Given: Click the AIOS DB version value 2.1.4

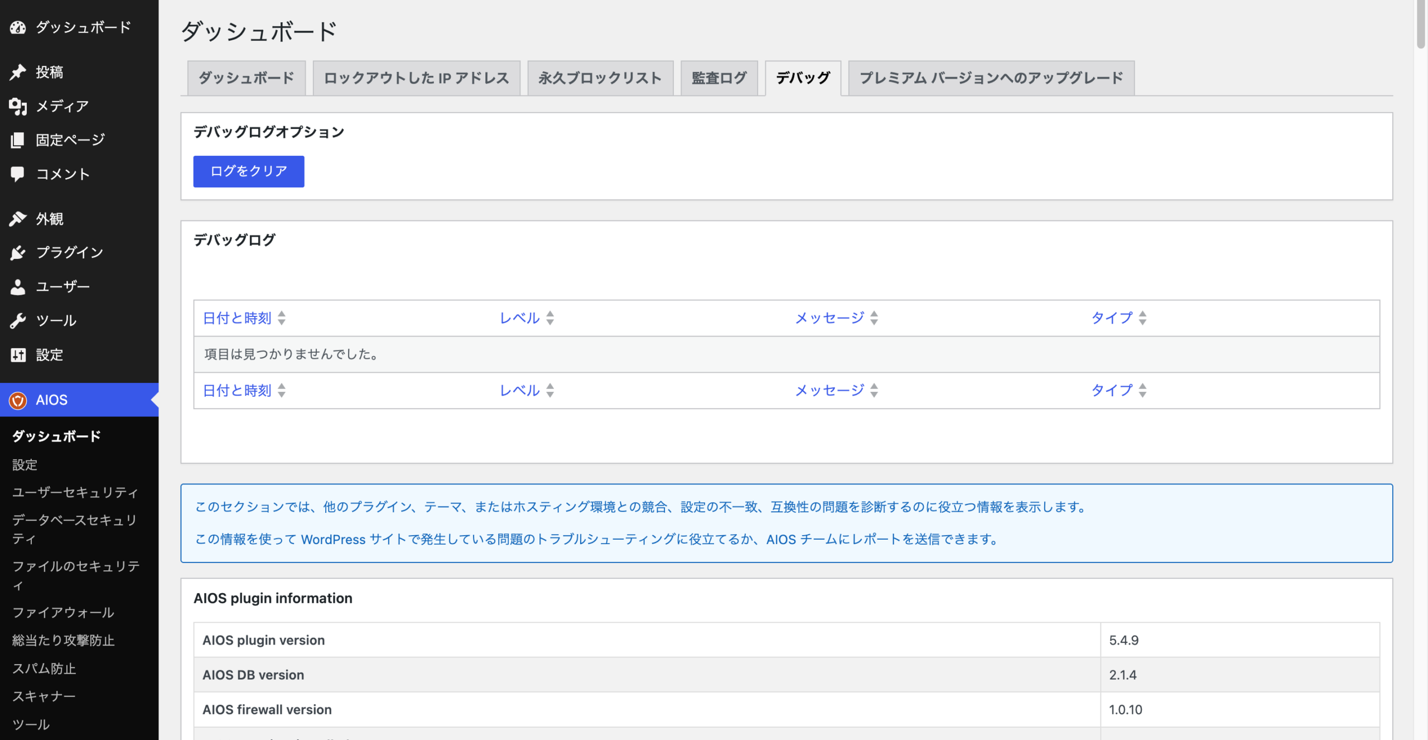Looking at the screenshot, I should (1122, 675).
